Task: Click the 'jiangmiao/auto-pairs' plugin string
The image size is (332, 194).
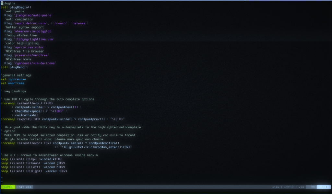Action: pyautogui.click(x=33, y=15)
